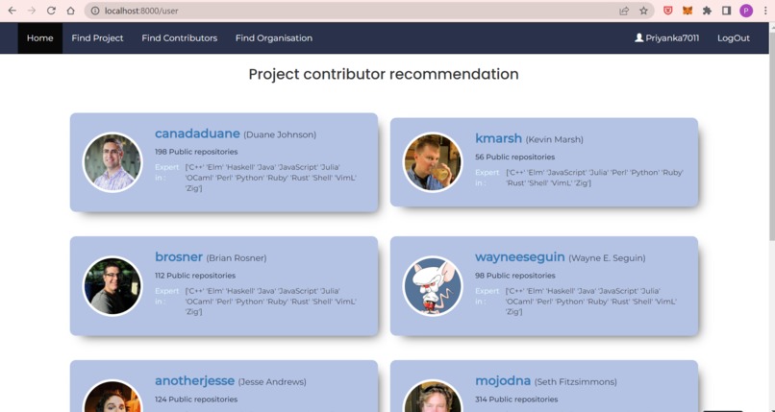Click Wayne E. Seguin's cartoon avatar
The image size is (775, 412).
433,285
